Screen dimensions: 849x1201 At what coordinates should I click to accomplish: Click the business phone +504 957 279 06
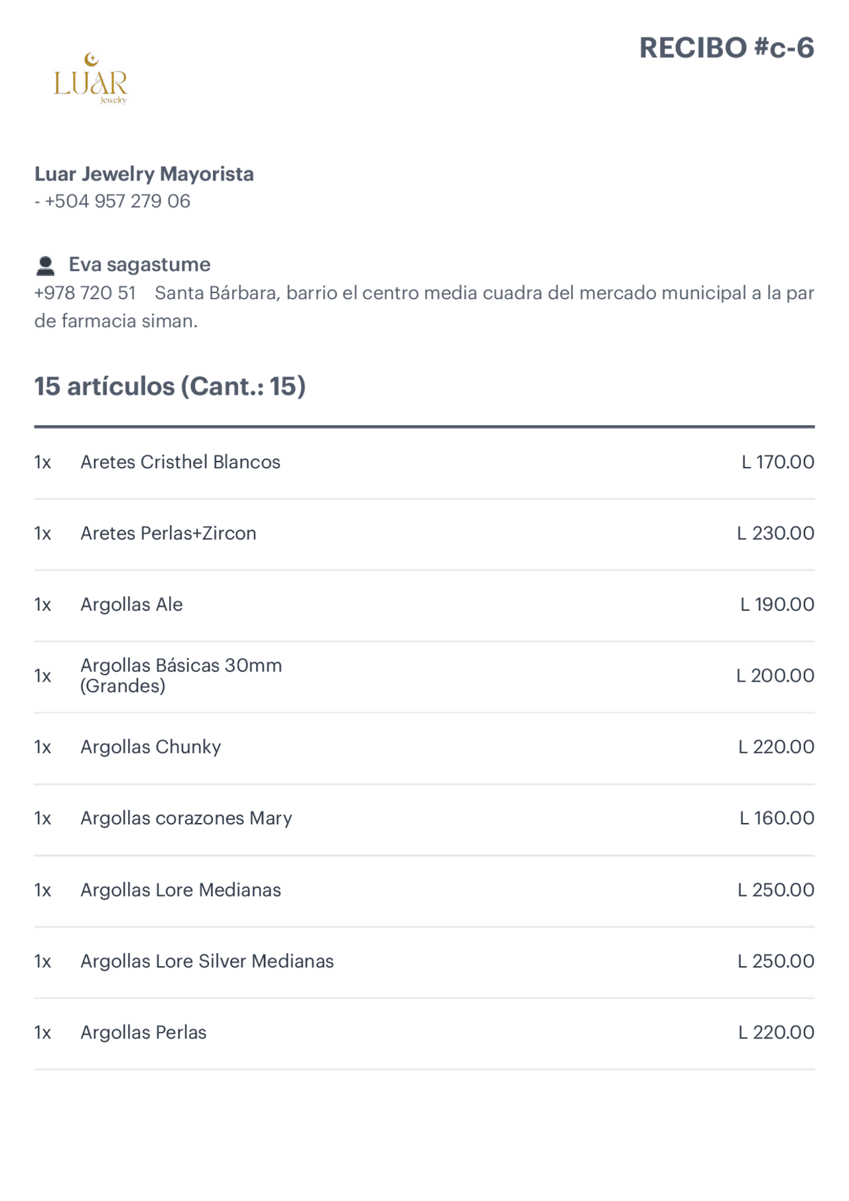117,201
